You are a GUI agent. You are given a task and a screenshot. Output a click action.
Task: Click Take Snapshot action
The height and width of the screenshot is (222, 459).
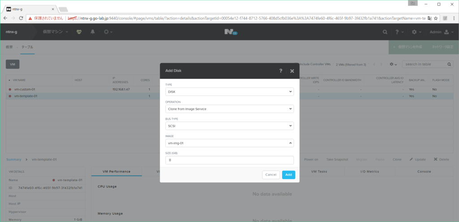(x=337, y=159)
